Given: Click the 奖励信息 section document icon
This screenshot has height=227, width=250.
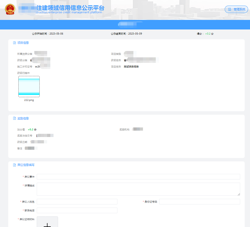Looking at the screenshot, I should point(14,118).
